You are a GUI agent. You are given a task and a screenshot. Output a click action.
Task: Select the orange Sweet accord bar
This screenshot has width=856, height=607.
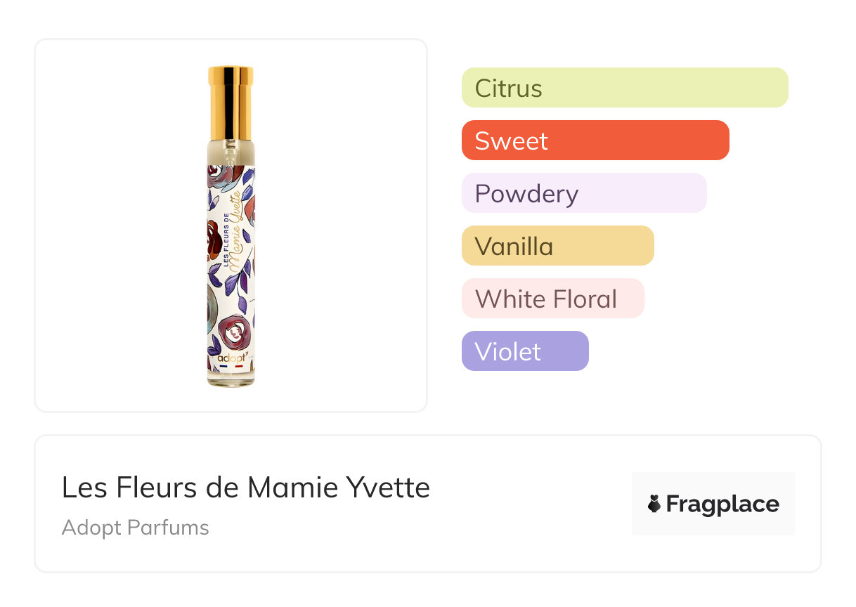click(595, 141)
